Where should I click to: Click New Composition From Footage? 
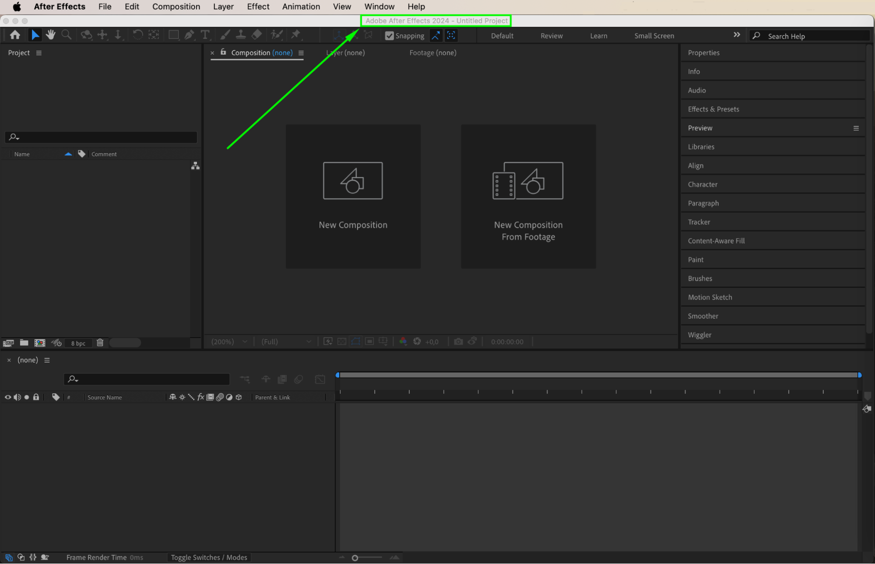click(x=528, y=196)
